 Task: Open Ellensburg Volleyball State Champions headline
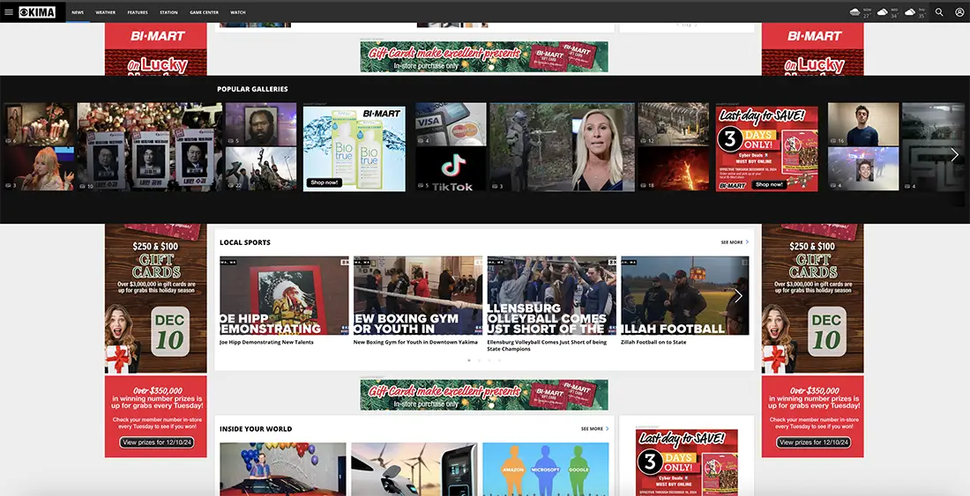tap(547, 345)
